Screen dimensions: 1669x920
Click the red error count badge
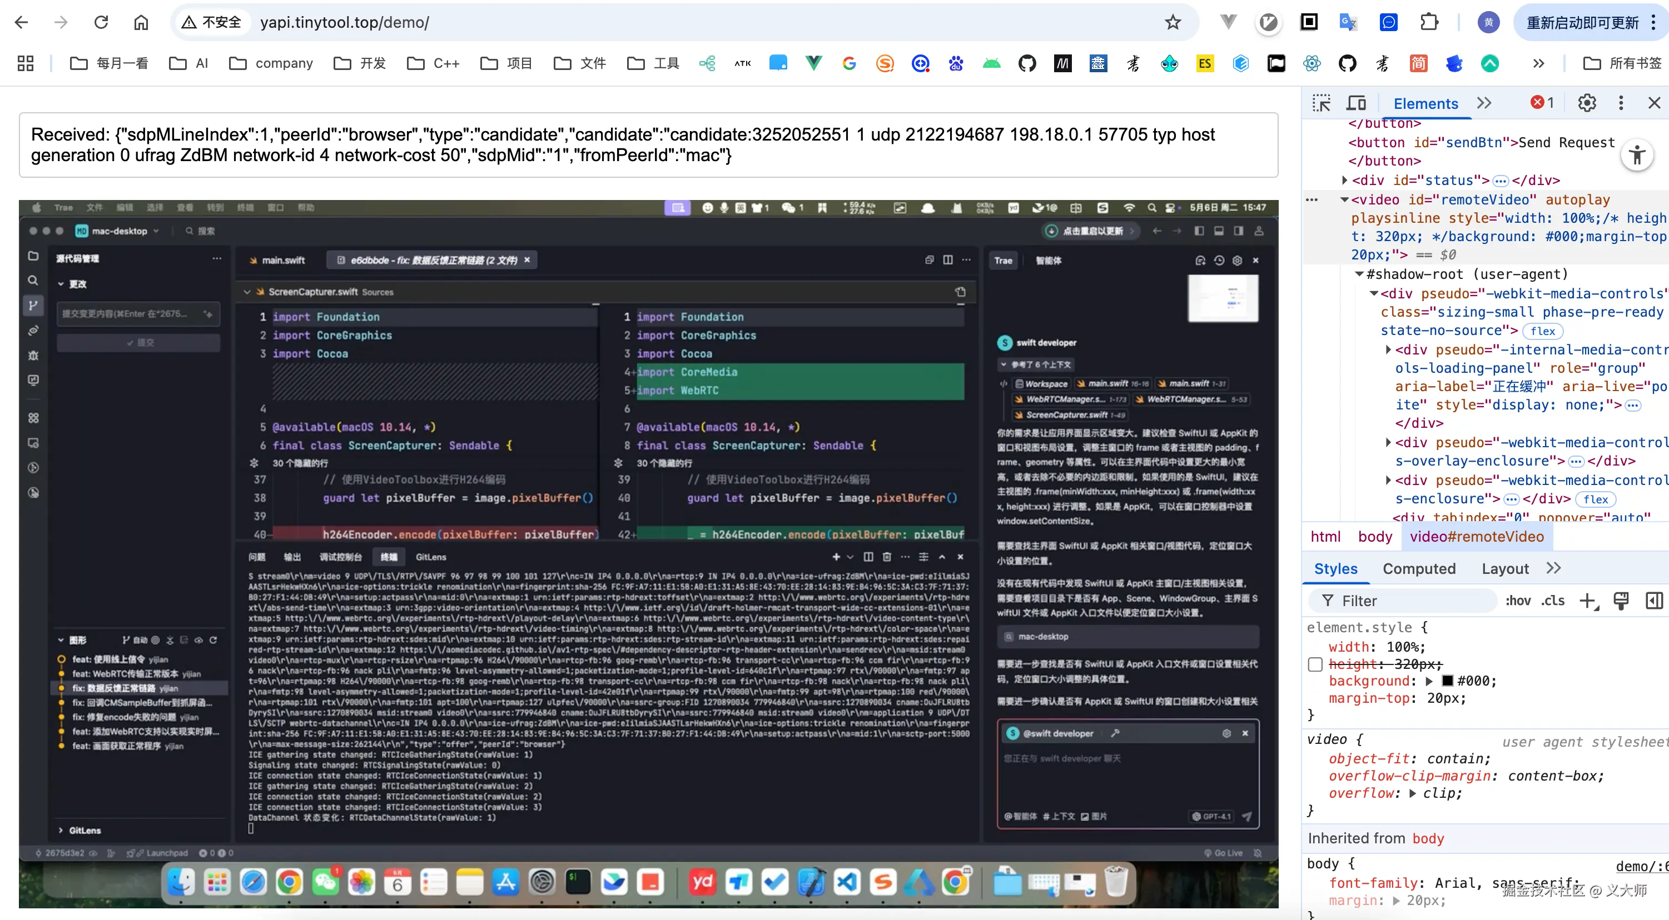(x=1542, y=103)
